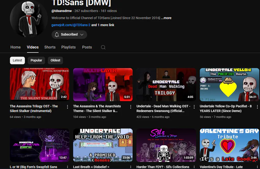The image size is (260, 169).
Task: Click title 'Undertale Yellow Co-Op Pacifist'
Action: click(x=226, y=109)
